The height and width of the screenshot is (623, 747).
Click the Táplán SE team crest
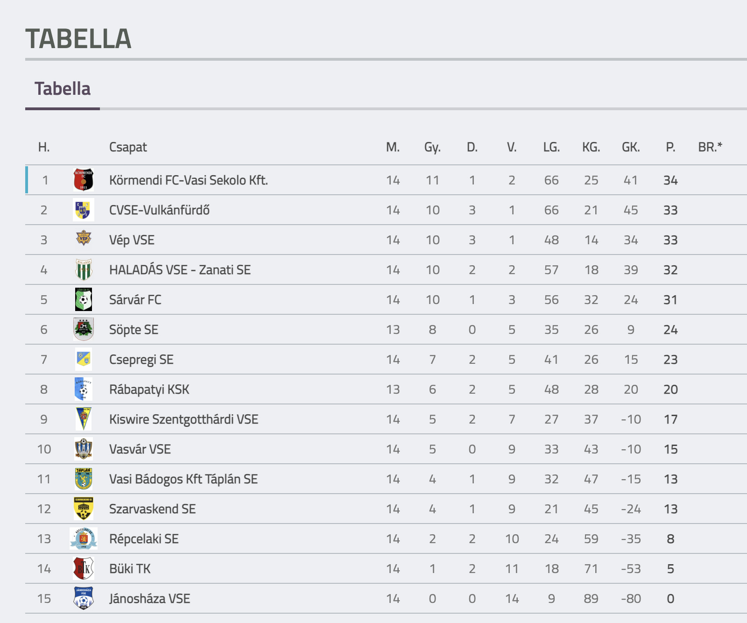84,479
